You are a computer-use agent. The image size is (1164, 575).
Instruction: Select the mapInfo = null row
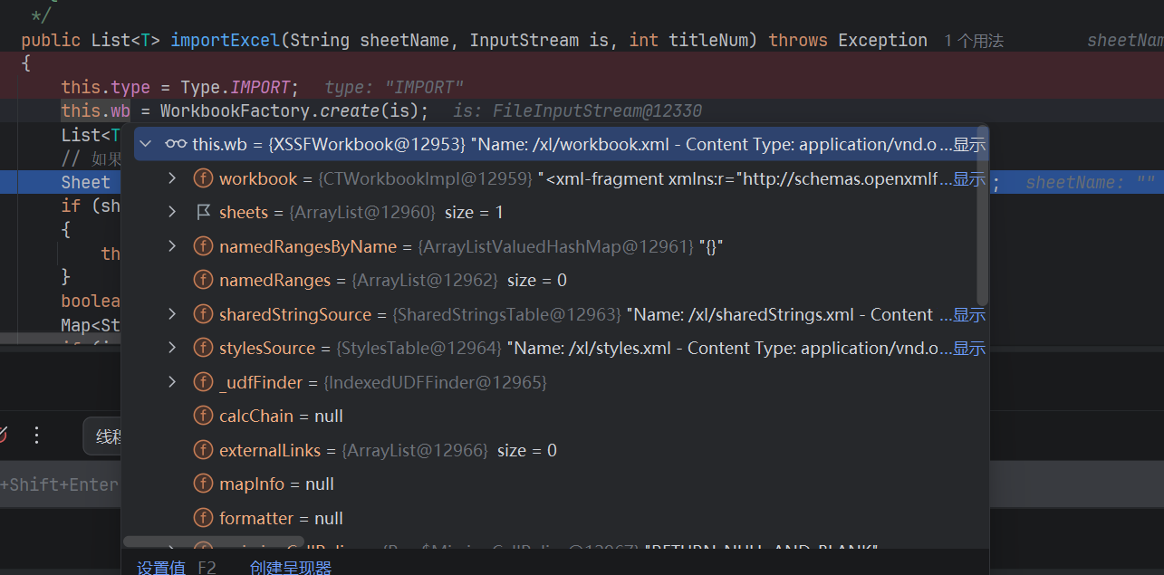click(x=553, y=484)
